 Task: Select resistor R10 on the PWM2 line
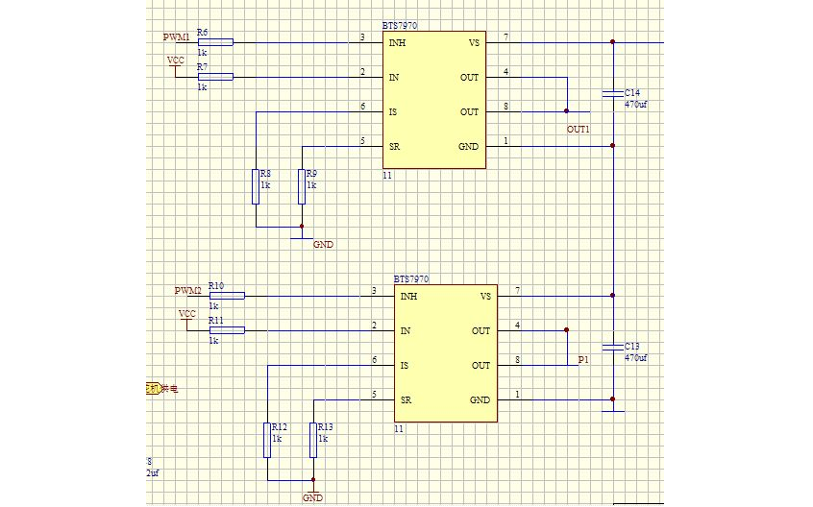(227, 296)
